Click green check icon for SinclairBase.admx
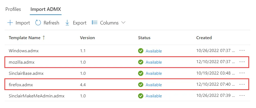The height and width of the screenshot is (108, 256). (x=141, y=73)
